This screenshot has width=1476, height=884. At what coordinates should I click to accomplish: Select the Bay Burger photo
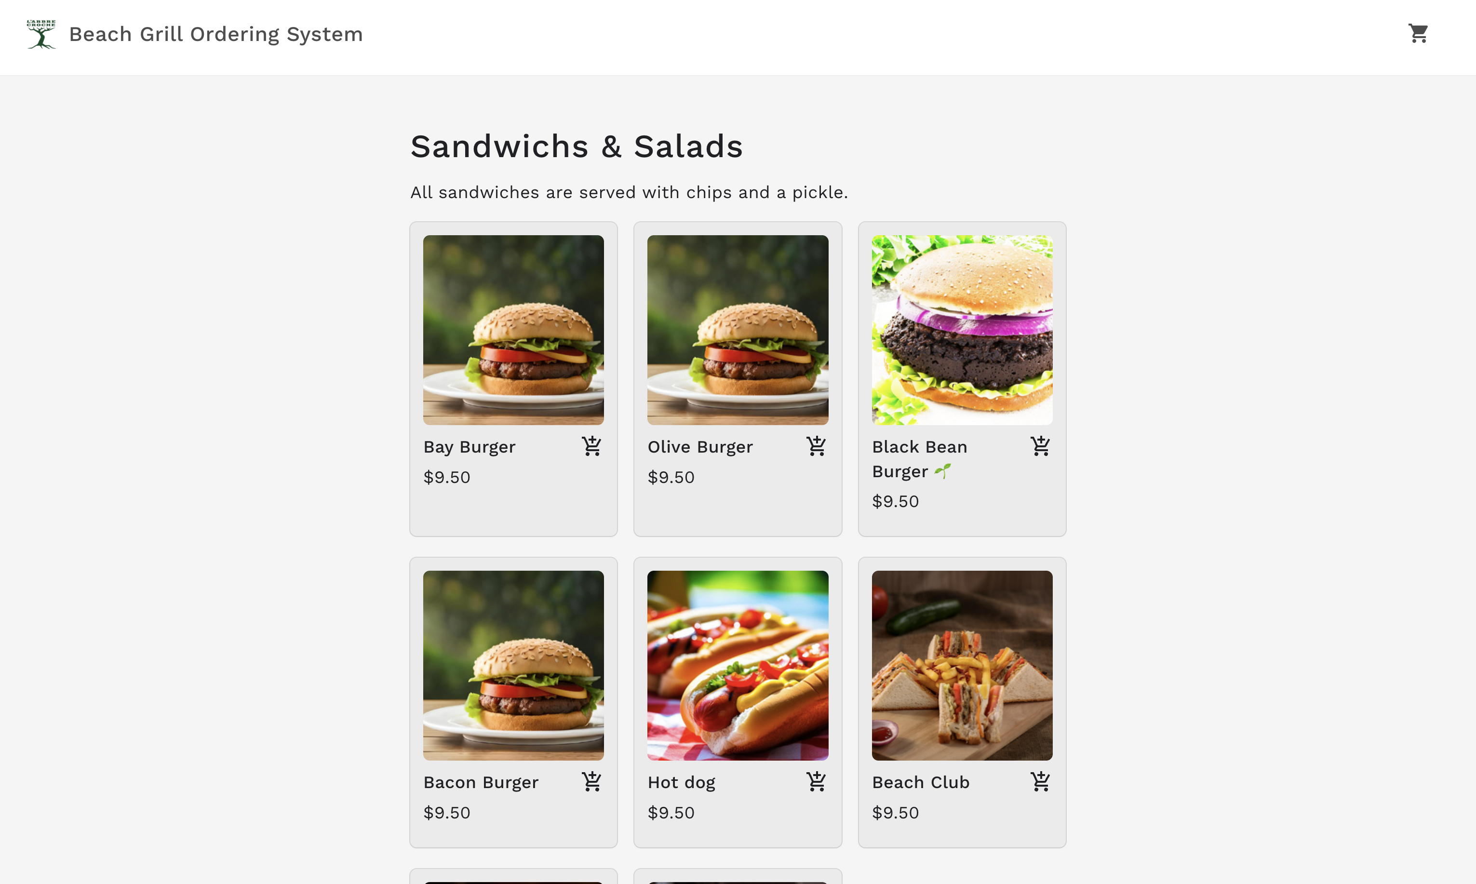click(x=513, y=329)
